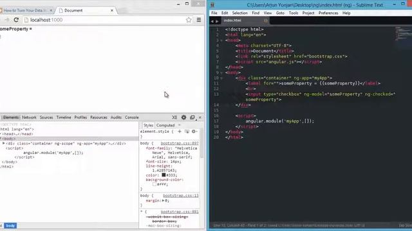
Task: Open the Console tab in DevTools
Action: [x=132, y=117]
